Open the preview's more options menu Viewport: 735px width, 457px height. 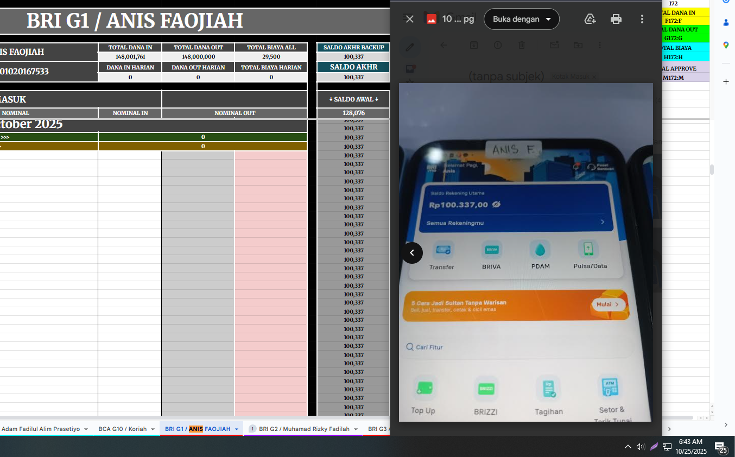tap(642, 19)
